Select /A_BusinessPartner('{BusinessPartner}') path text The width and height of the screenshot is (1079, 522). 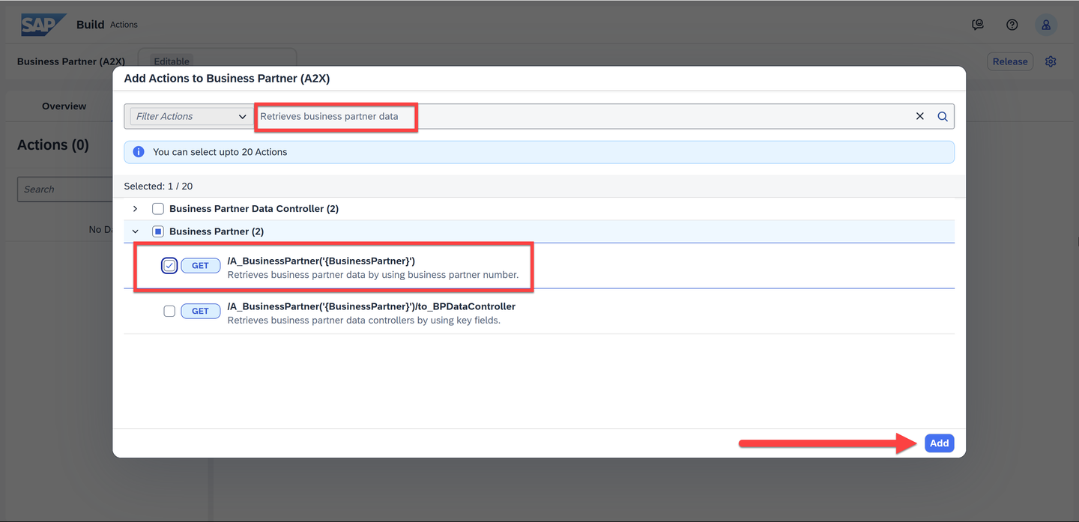coord(321,261)
